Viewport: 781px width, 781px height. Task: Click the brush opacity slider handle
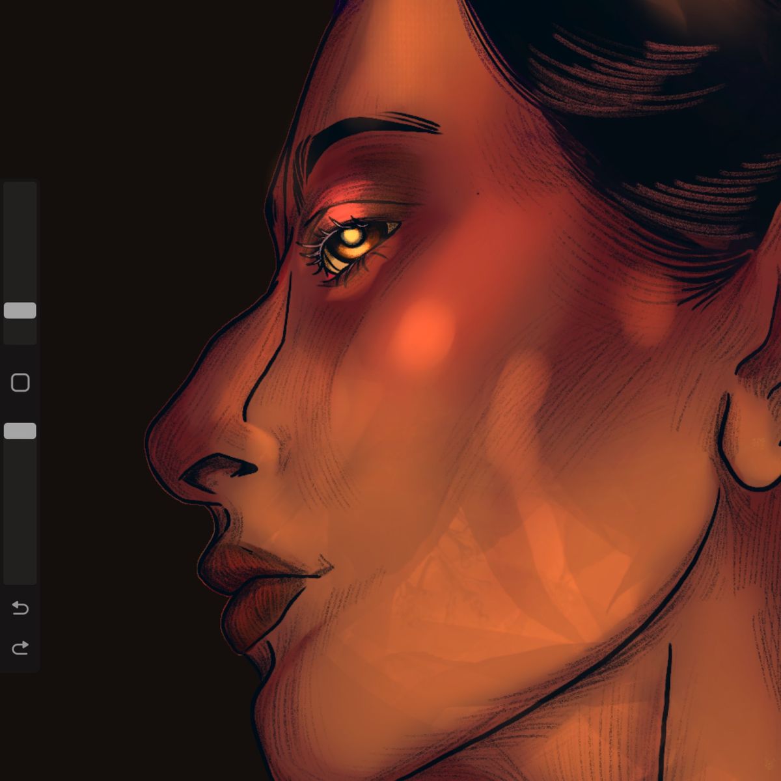tap(20, 431)
